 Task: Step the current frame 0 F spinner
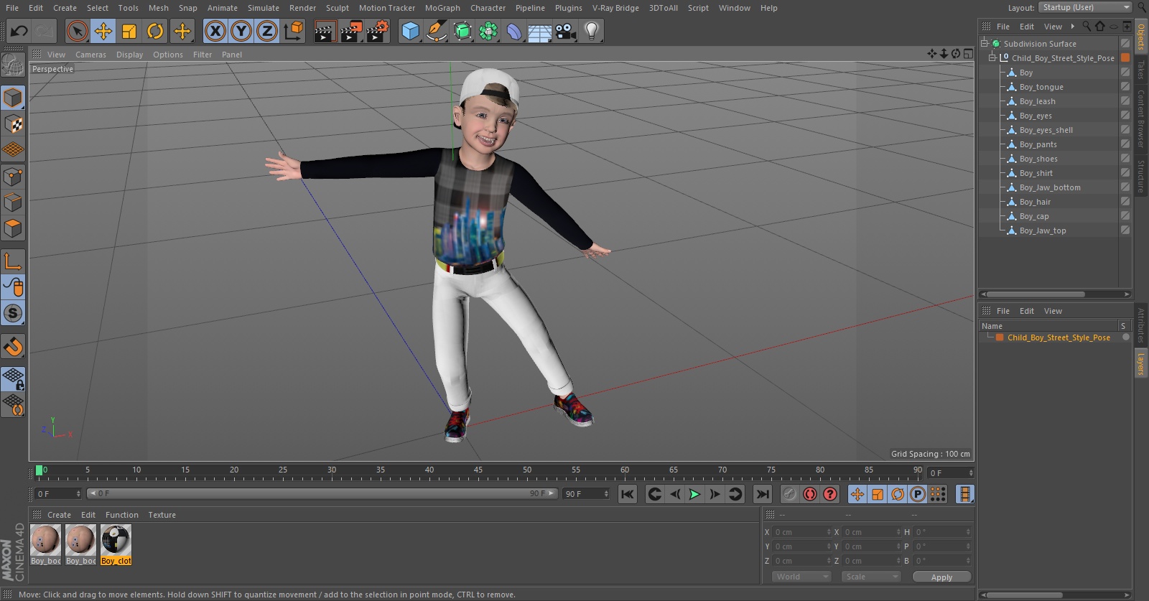[971, 473]
